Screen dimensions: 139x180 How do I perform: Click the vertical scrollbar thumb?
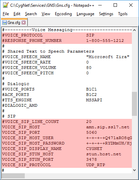coord(134,104)
